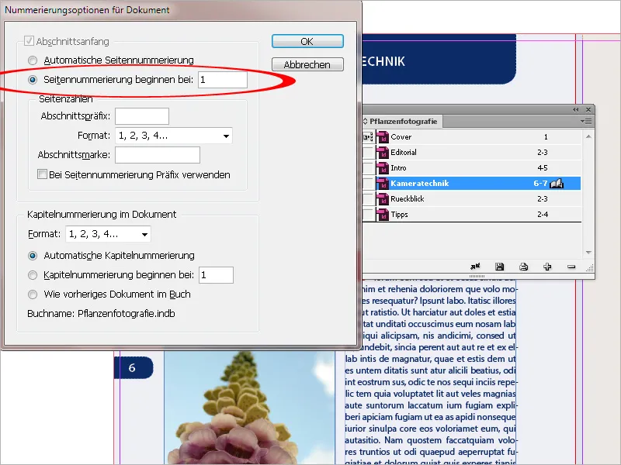Confirm the dialog with OK
This screenshot has width=621, height=465.
[307, 41]
